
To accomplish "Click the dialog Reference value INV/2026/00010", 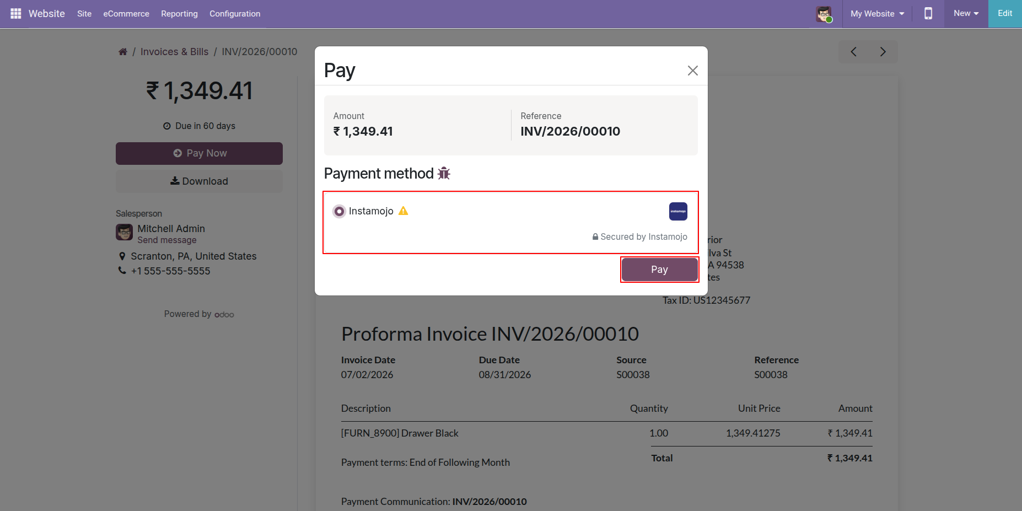I will click(x=571, y=131).
